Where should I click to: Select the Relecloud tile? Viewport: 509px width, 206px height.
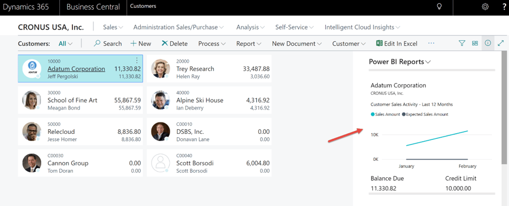click(80, 132)
